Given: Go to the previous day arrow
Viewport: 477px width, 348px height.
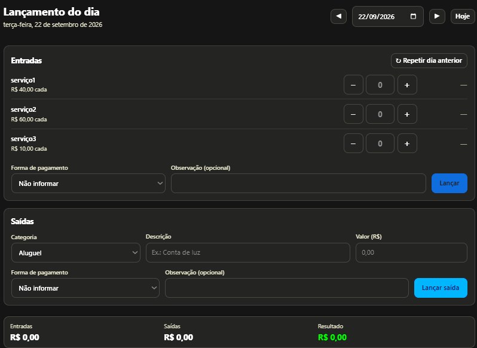Looking at the screenshot, I should (x=338, y=16).
